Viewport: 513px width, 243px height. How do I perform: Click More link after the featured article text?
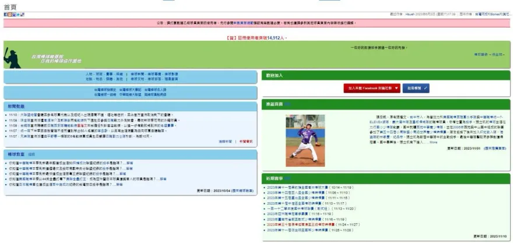click(x=433, y=142)
